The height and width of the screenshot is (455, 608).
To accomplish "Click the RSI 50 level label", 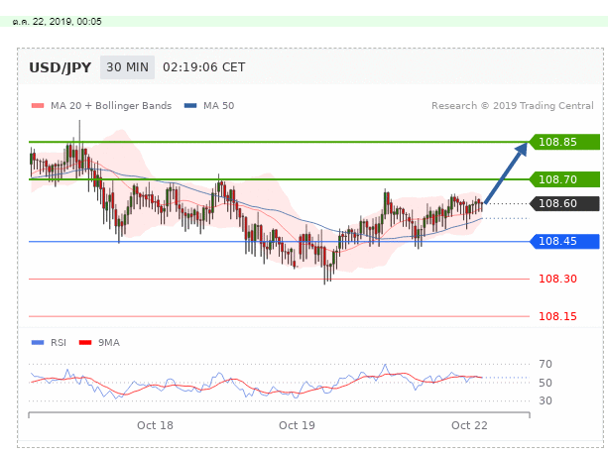I will pos(546,383).
